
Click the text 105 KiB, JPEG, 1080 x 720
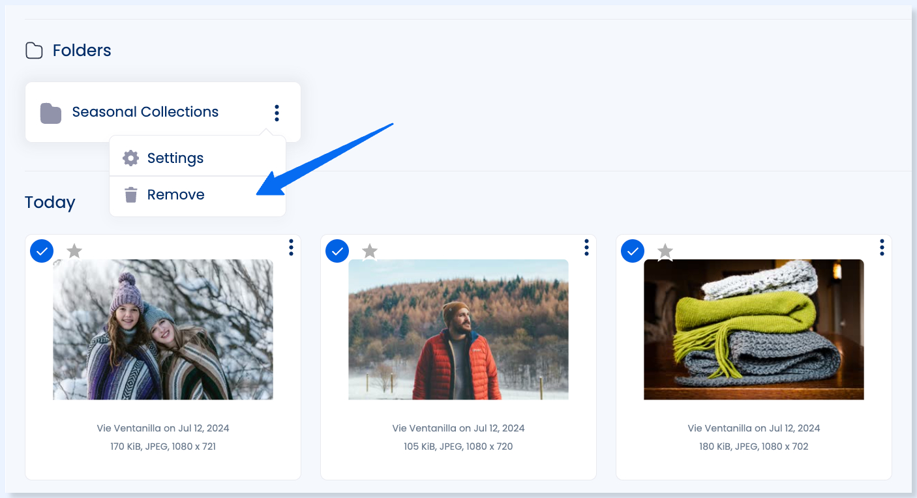pyautogui.click(x=458, y=447)
